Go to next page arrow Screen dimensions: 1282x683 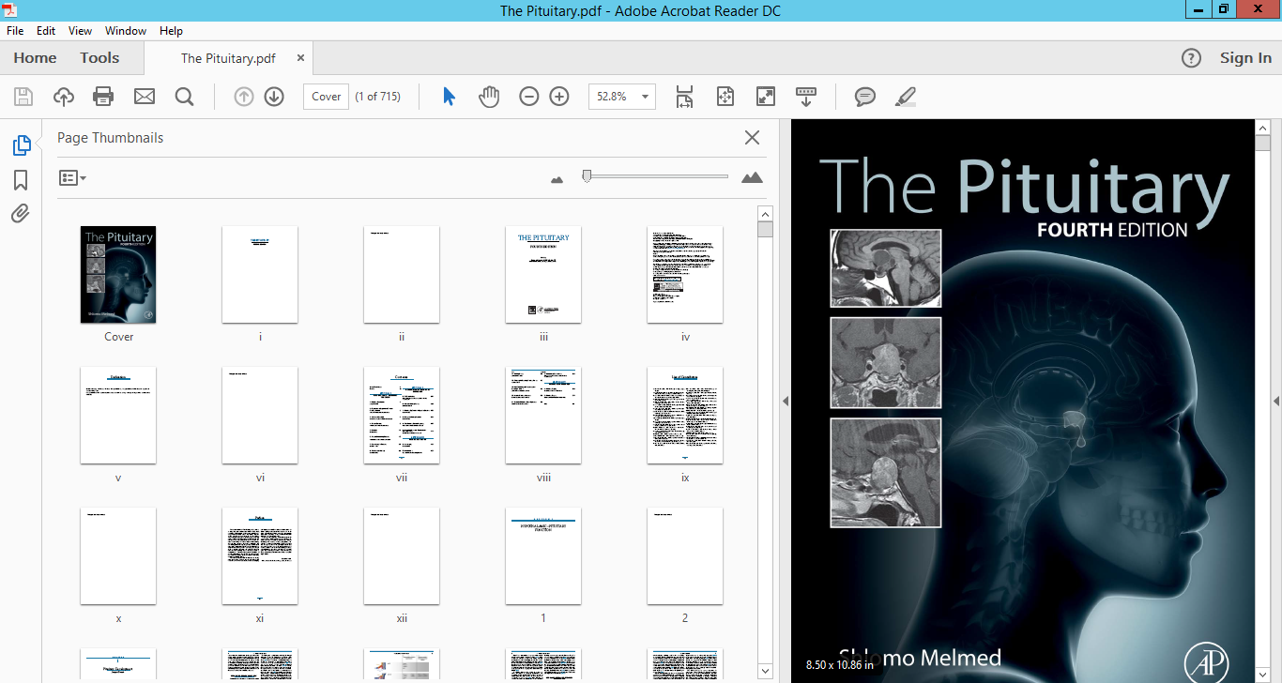tap(274, 97)
